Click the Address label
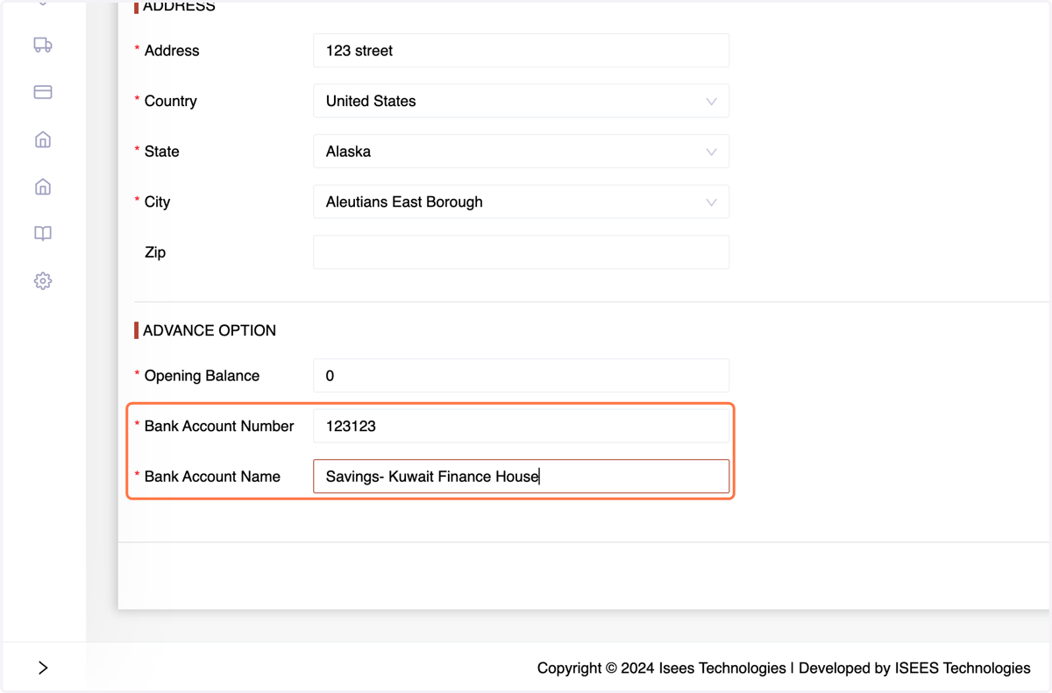1052x693 pixels. [172, 51]
